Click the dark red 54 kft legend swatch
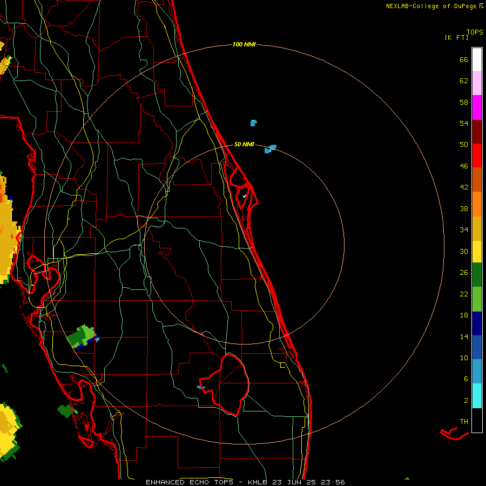This screenshot has width=486, height=486. [x=477, y=132]
